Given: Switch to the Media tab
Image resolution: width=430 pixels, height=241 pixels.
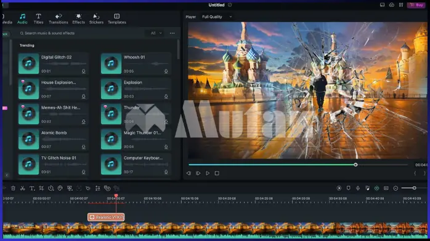Looking at the screenshot, I should (x=7, y=19).
